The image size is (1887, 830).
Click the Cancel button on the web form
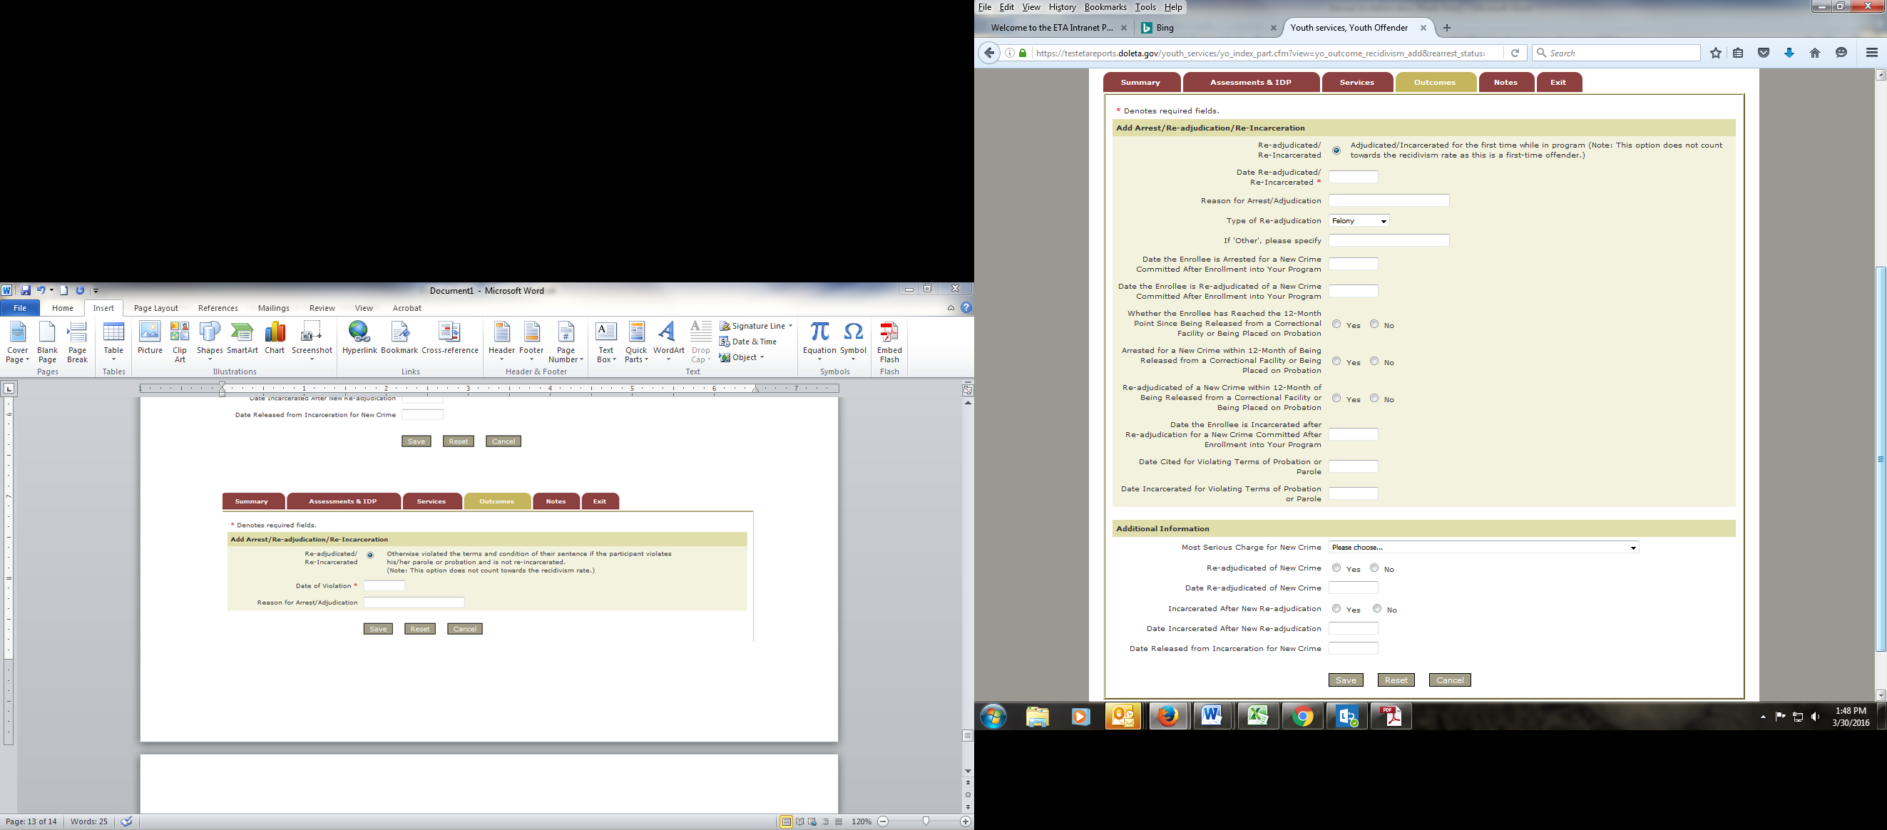tap(1449, 680)
